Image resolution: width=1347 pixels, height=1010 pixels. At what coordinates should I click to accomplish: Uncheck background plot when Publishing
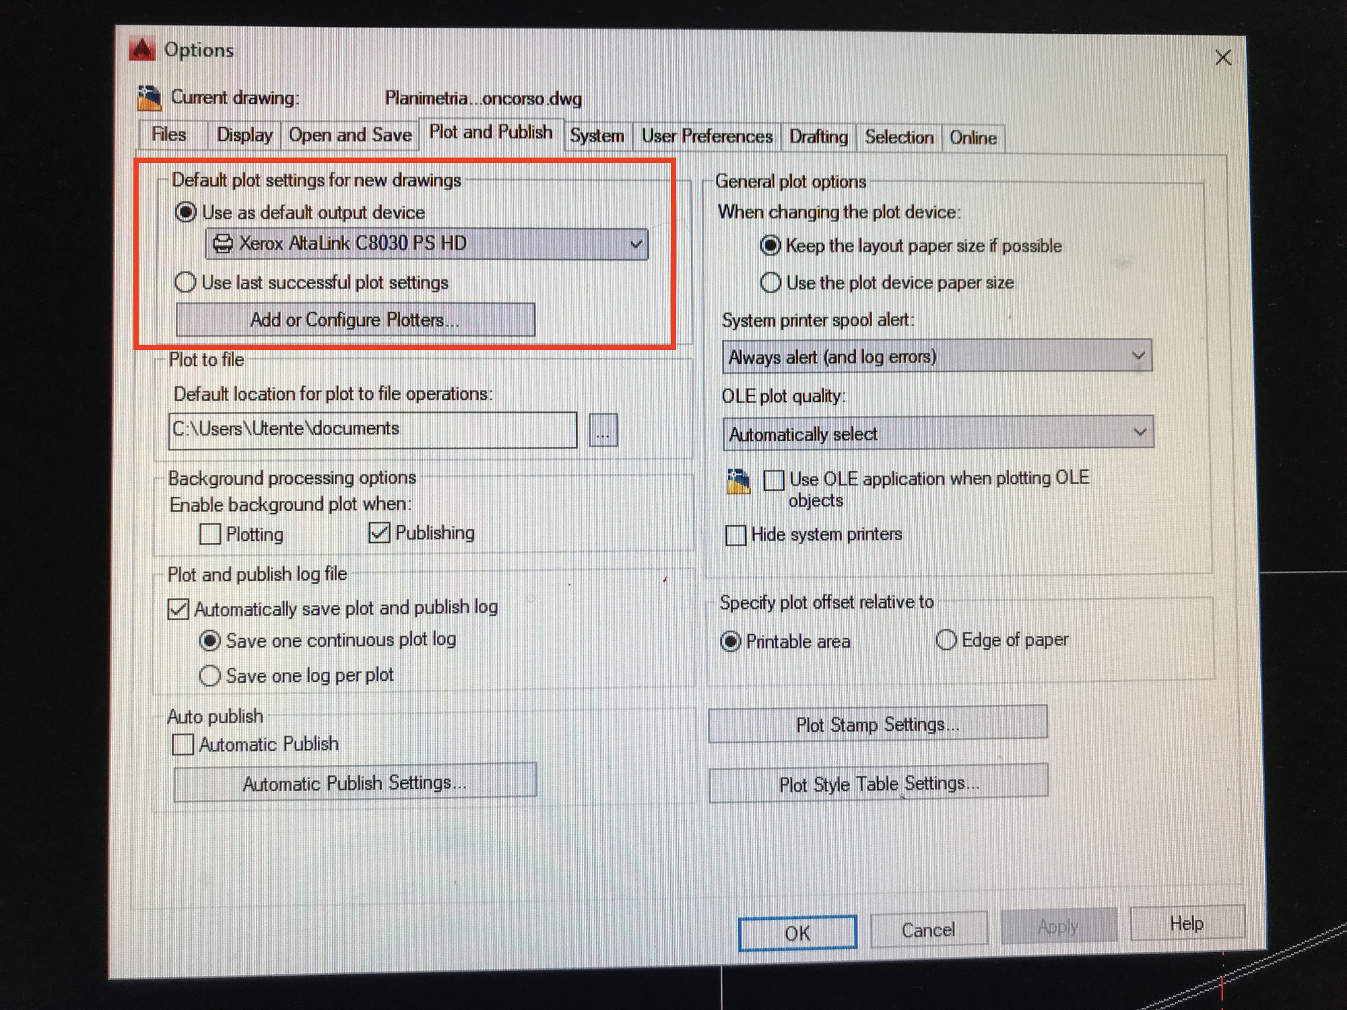click(379, 533)
